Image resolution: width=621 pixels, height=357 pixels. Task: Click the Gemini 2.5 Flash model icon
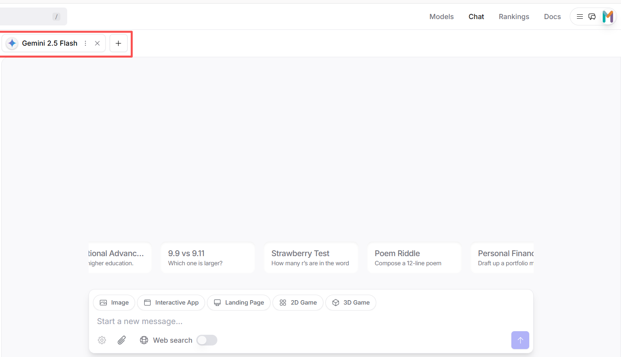coord(12,43)
